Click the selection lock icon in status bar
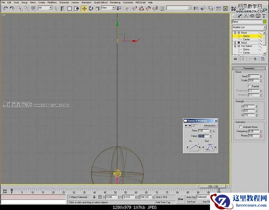The width and height of the screenshot is (269, 210). pos(94,197)
